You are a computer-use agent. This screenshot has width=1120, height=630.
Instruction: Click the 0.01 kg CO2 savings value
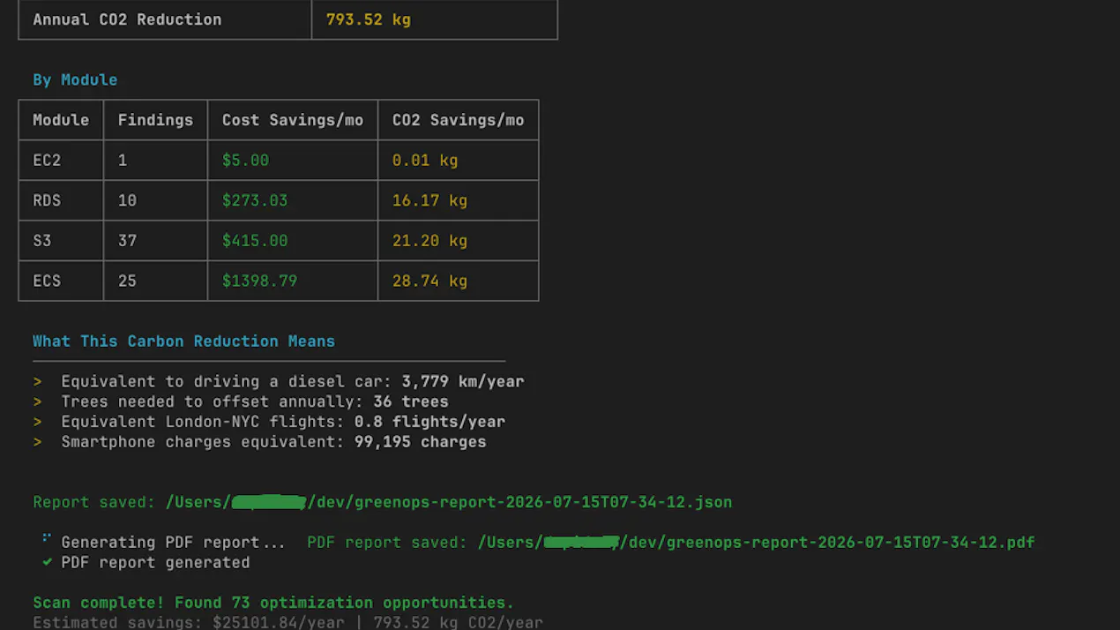[x=425, y=161]
